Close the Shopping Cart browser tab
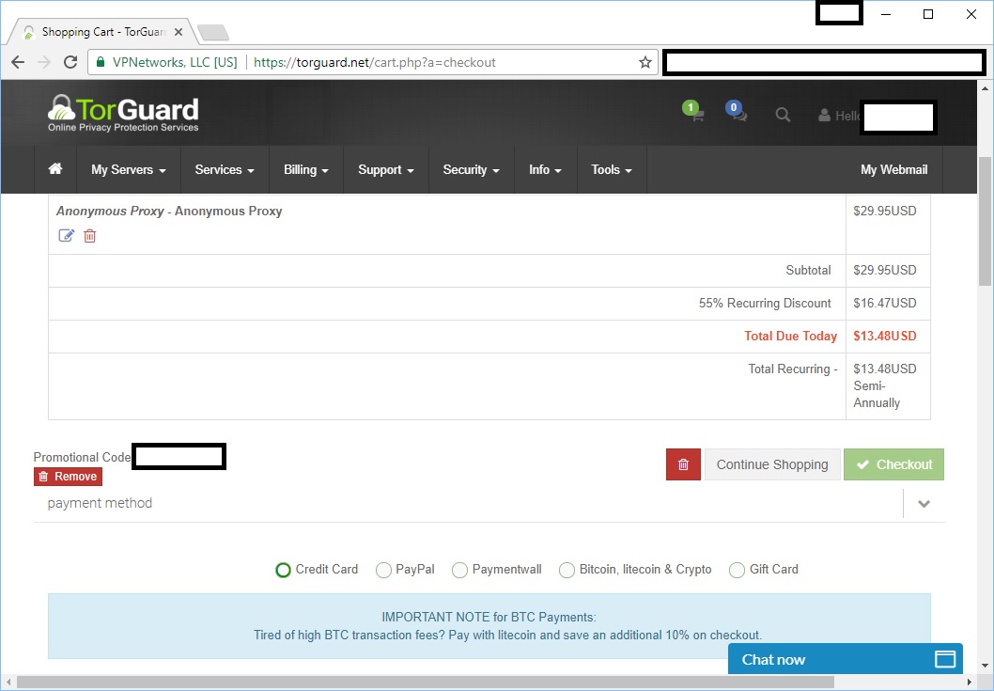994x691 pixels. pos(179,32)
